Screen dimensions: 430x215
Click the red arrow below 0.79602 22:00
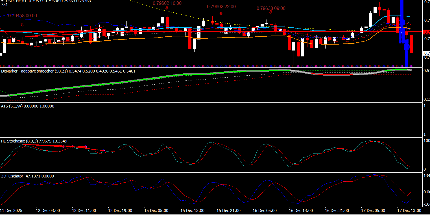click(221, 13)
